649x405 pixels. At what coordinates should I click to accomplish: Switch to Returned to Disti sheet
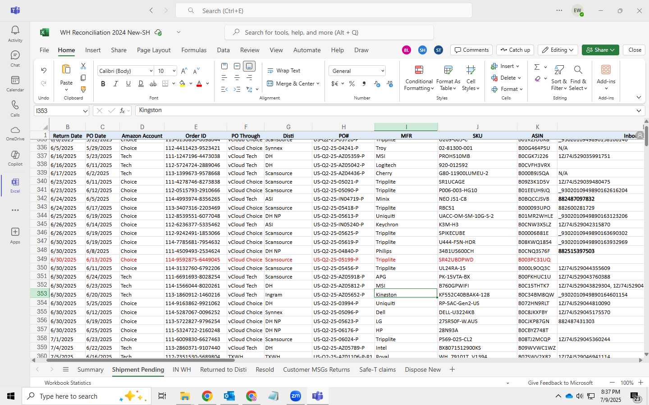tap(223, 369)
